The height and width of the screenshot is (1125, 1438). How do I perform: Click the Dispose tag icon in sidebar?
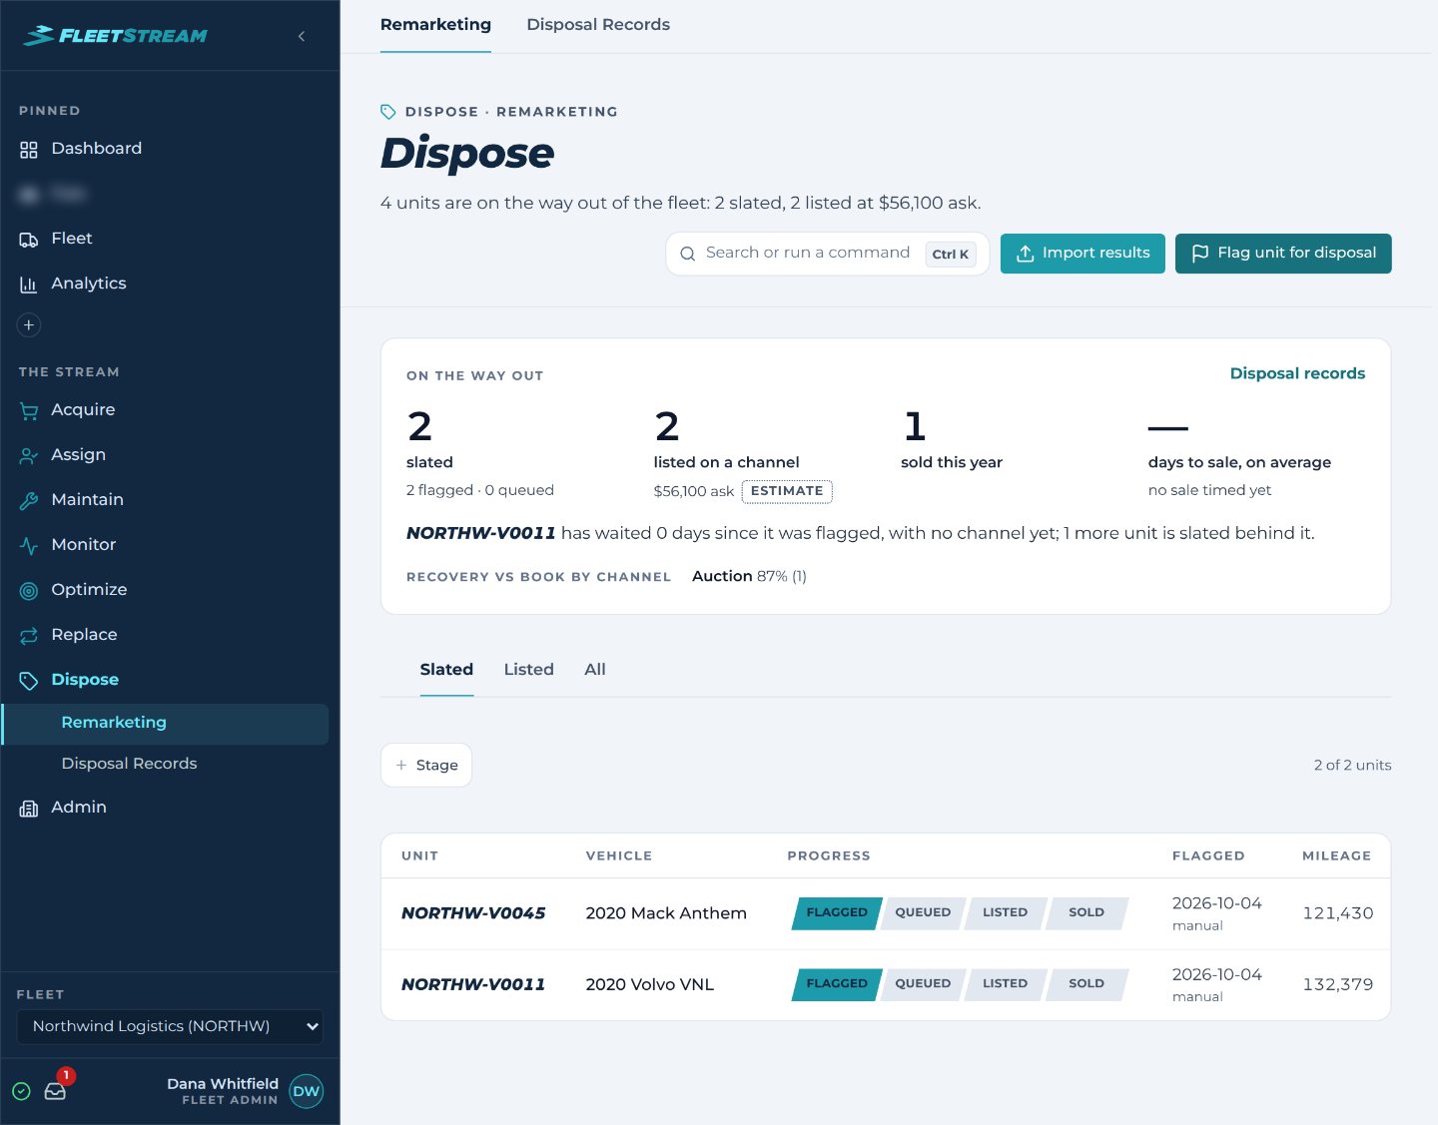point(29,680)
